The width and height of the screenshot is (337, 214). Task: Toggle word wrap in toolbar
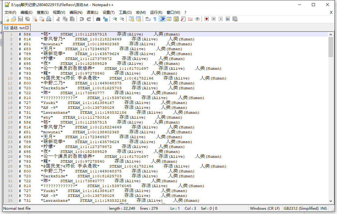click(148, 19)
